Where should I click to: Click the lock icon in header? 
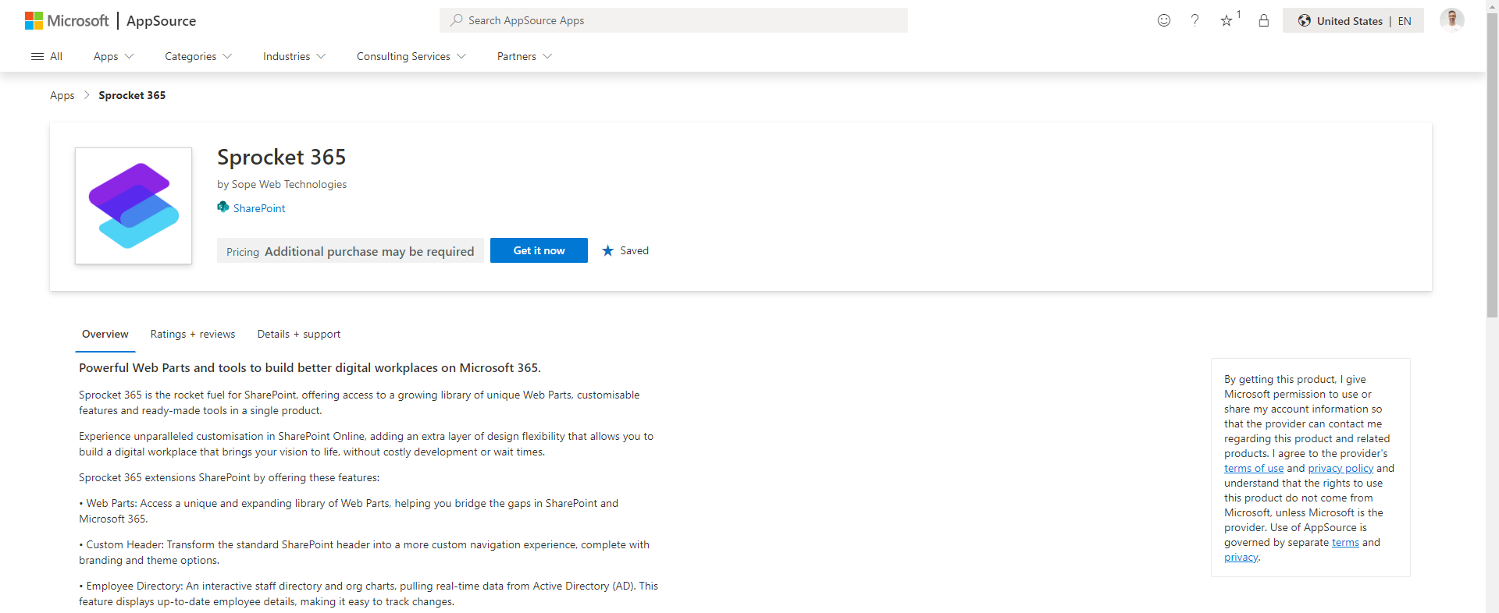pyautogui.click(x=1264, y=20)
